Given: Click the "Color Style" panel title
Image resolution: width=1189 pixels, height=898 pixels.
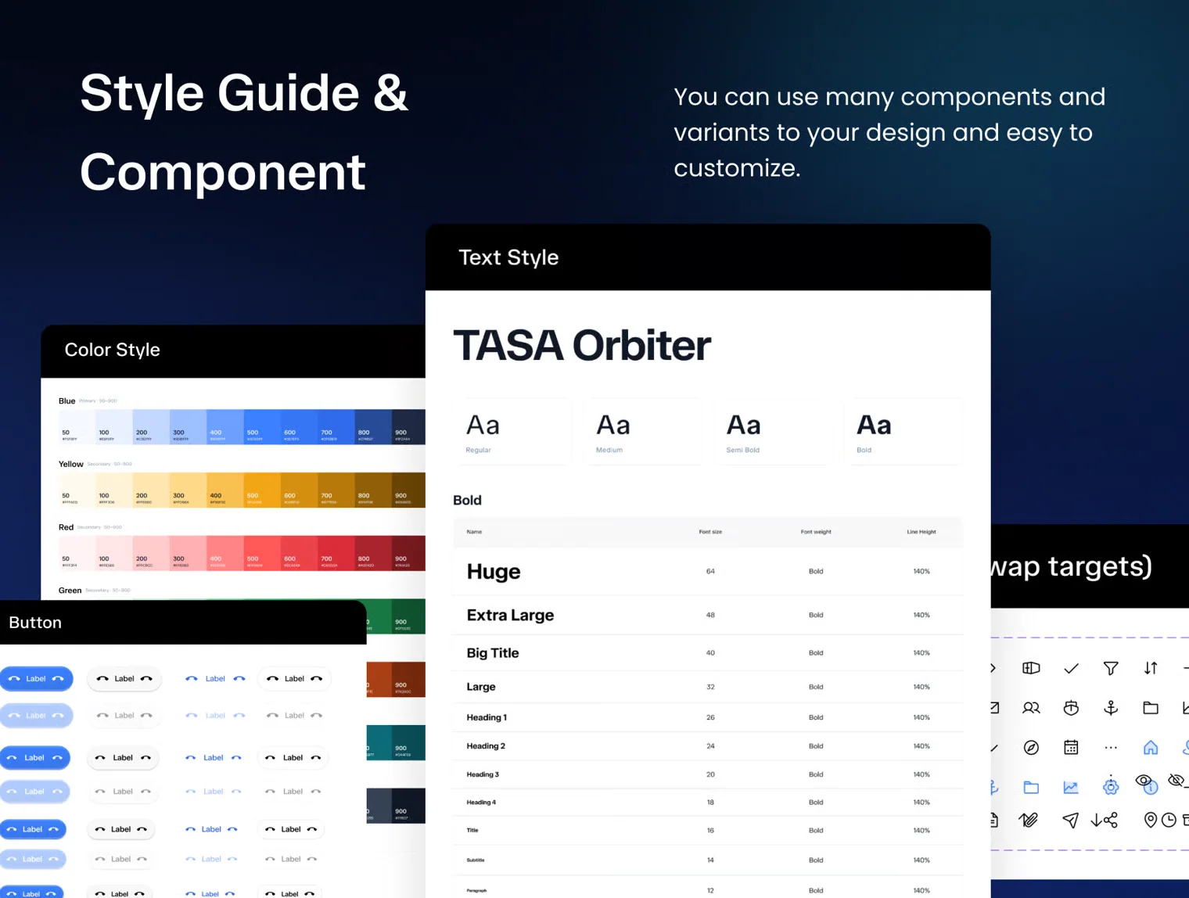Looking at the screenshot, I should coord(112,350).
